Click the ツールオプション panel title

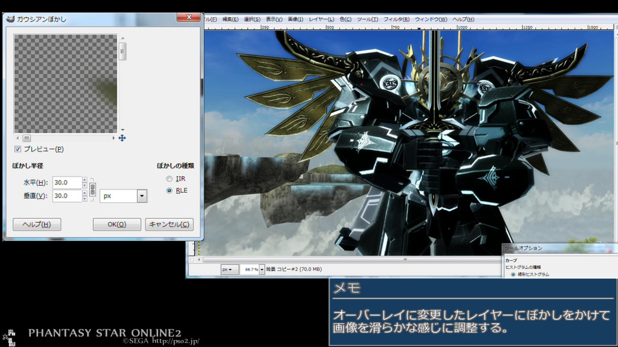click(523, 248)
